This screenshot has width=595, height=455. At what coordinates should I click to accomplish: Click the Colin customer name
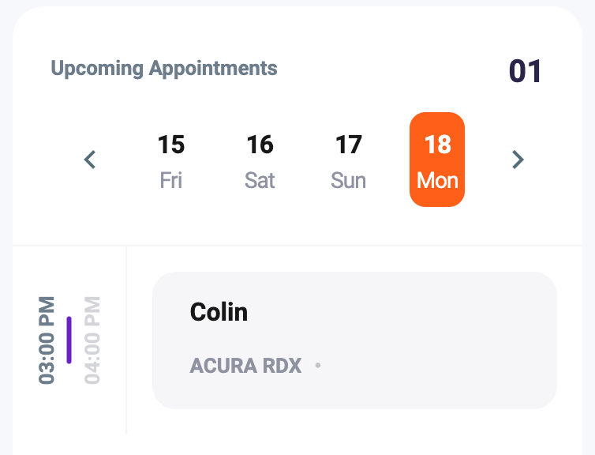point(219,312)
